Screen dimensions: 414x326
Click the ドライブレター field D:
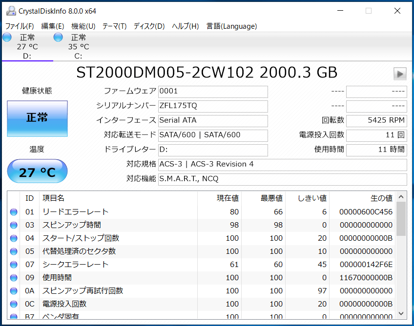(x=213, y=150)
